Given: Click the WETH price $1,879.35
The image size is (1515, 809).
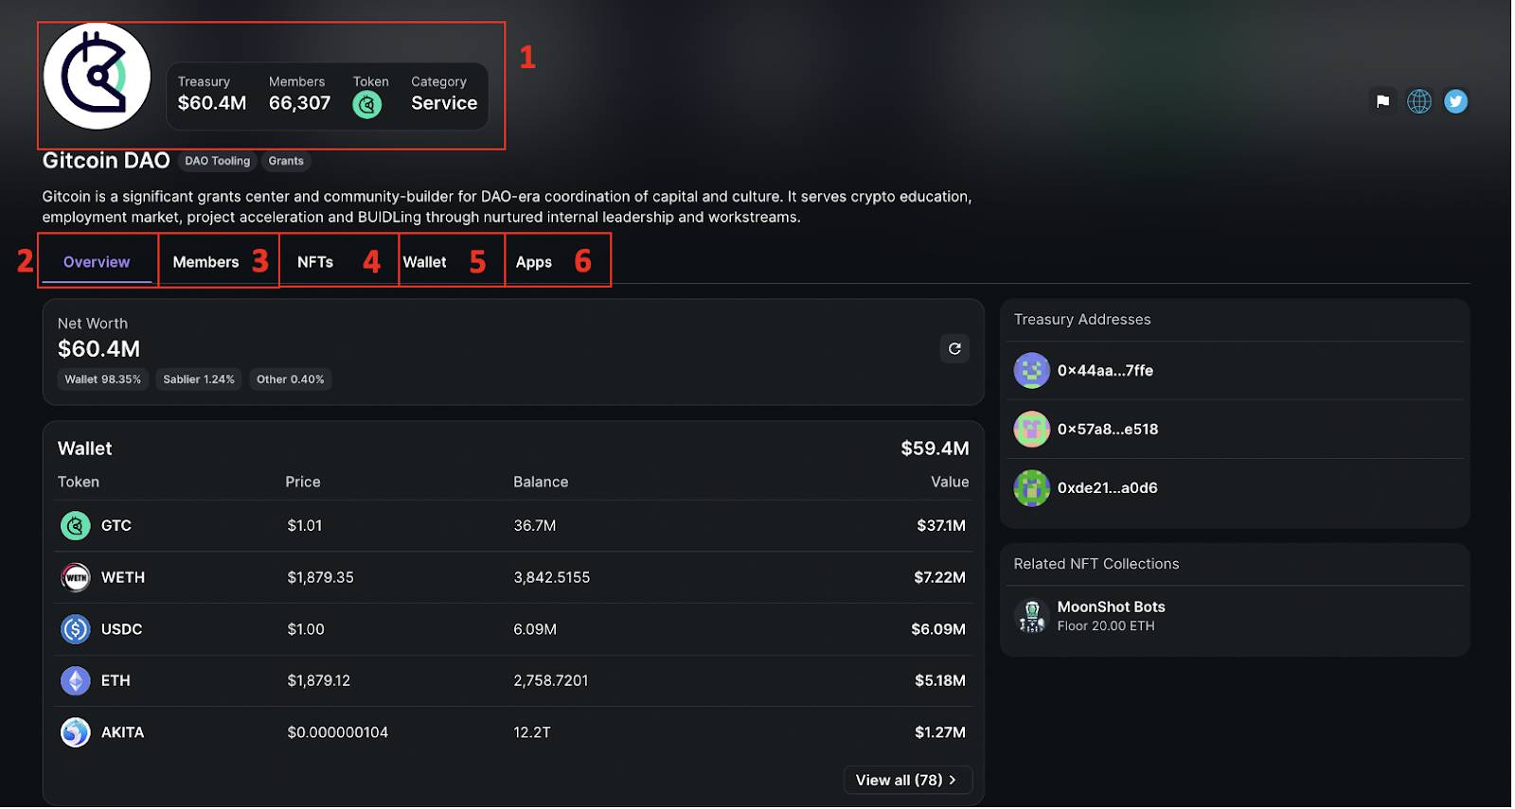Looking at the screenshot, I should tap(320, 577).
